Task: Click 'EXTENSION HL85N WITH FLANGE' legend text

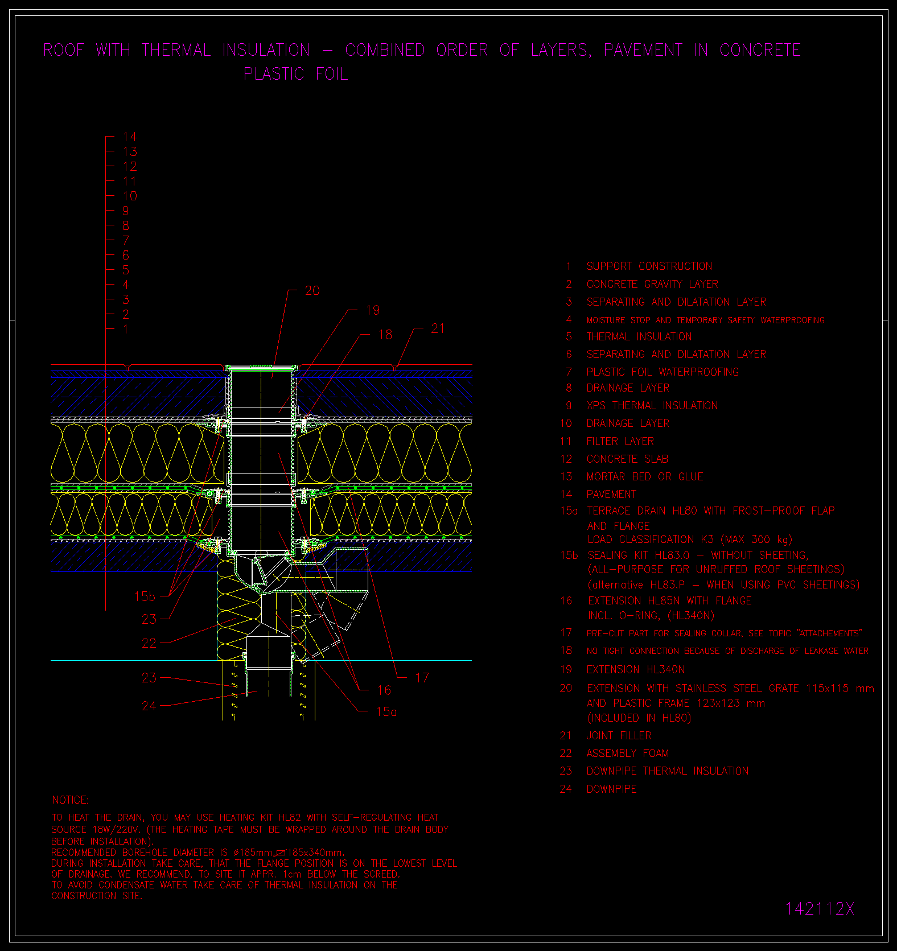Action: tap(669, 601)
